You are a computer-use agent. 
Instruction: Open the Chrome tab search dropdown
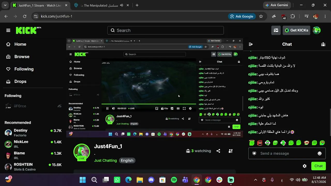pos(5,5)
